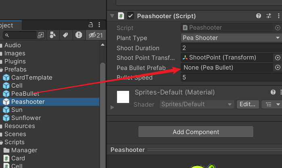This screenshot has width=282, height=168.
Task: Disable the Peashooter script checkbox
Action: 130,16
